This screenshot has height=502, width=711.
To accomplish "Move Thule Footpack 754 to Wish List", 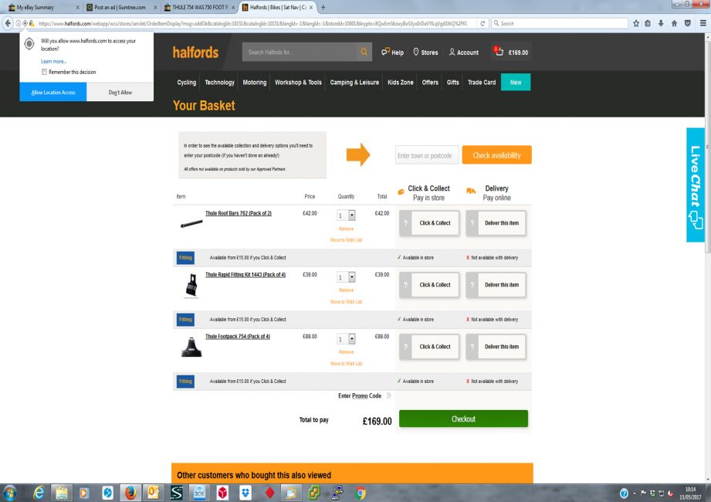I will pyautogui.click(x=347, y=363).
